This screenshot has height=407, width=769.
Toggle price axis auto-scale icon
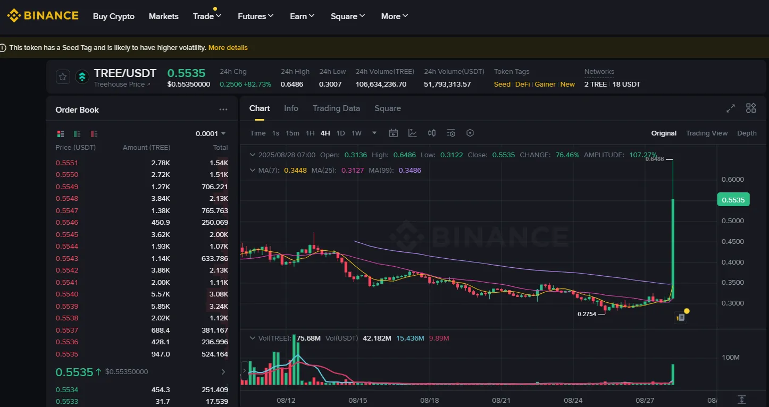click(x=742, y=400)
